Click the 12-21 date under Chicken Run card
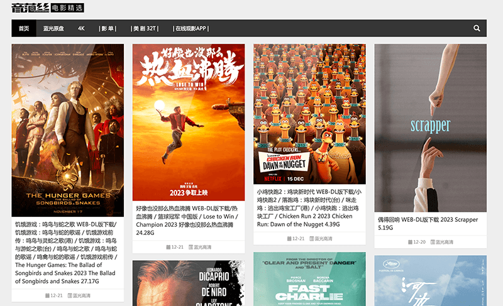 point(296,238)
